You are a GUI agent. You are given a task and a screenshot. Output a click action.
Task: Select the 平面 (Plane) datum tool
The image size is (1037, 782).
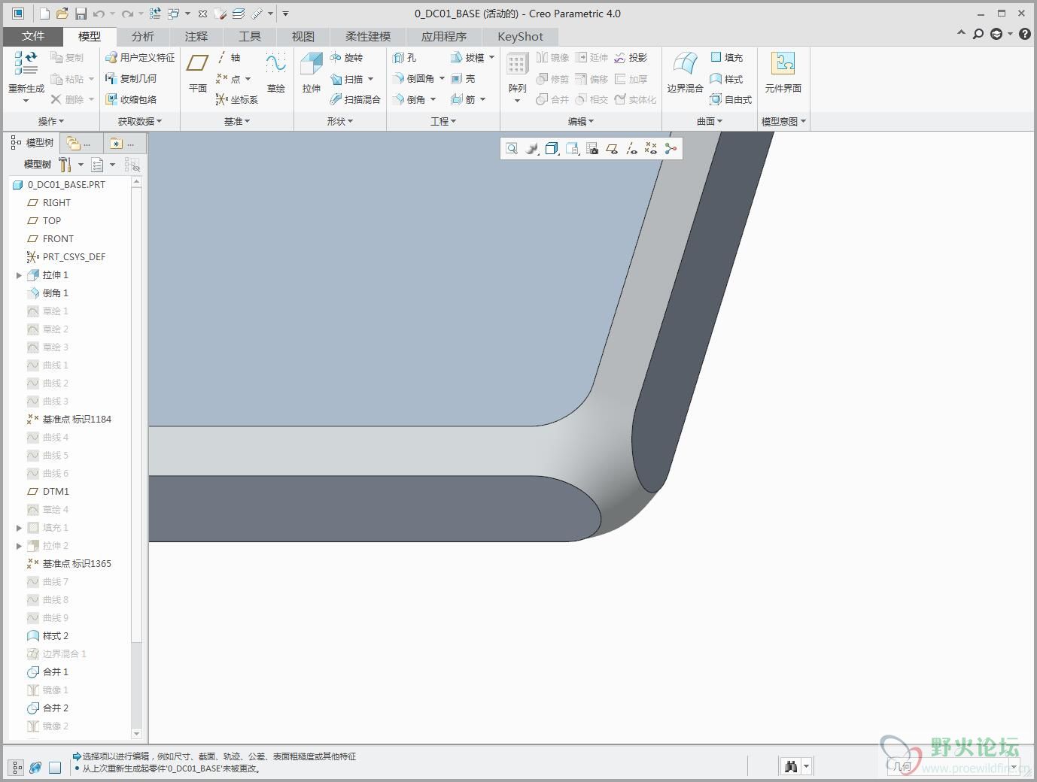198,73
